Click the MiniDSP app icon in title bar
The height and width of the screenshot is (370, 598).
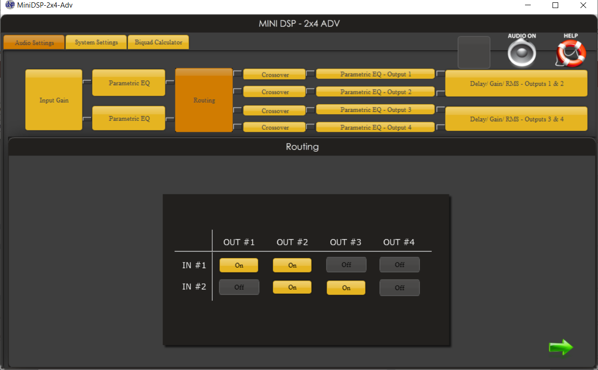(9, 5)
